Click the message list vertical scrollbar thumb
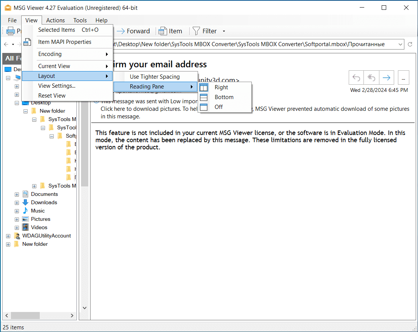The width and height of the screenshot is (418, 332). point(84,144)
